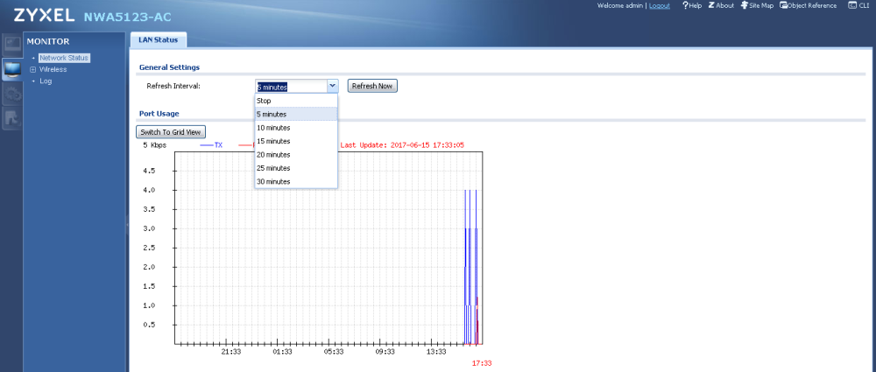
Task: Open the About page
Action: coord(721,5)
